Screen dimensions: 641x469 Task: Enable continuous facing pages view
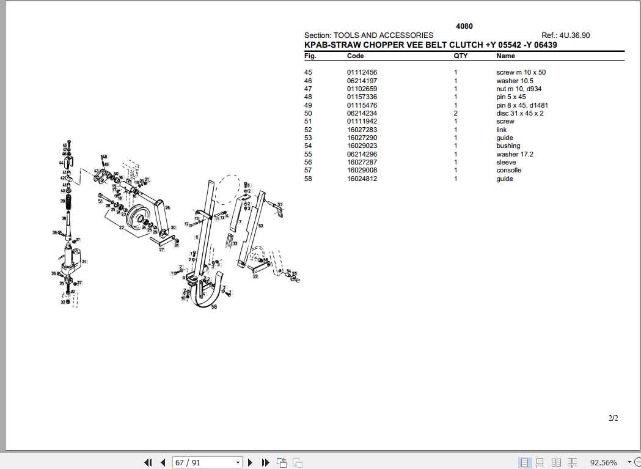pos(573,462)
